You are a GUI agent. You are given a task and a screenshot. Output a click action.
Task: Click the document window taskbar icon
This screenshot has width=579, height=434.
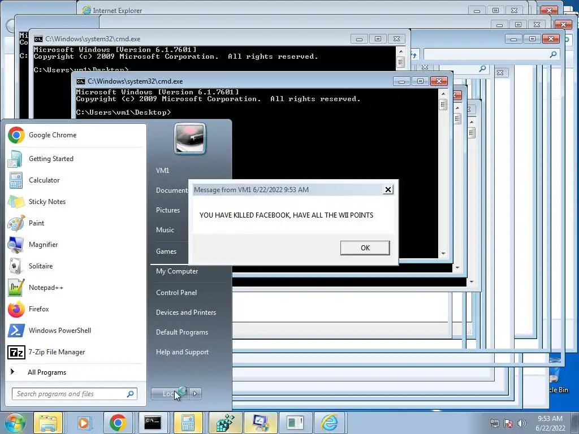coord(295,423)
